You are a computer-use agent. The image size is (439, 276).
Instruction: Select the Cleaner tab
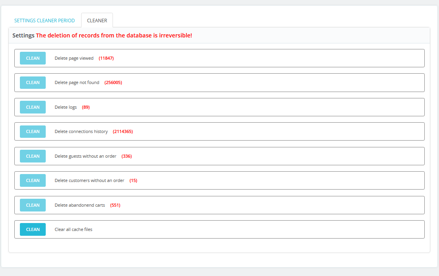(x=97, y=20)
